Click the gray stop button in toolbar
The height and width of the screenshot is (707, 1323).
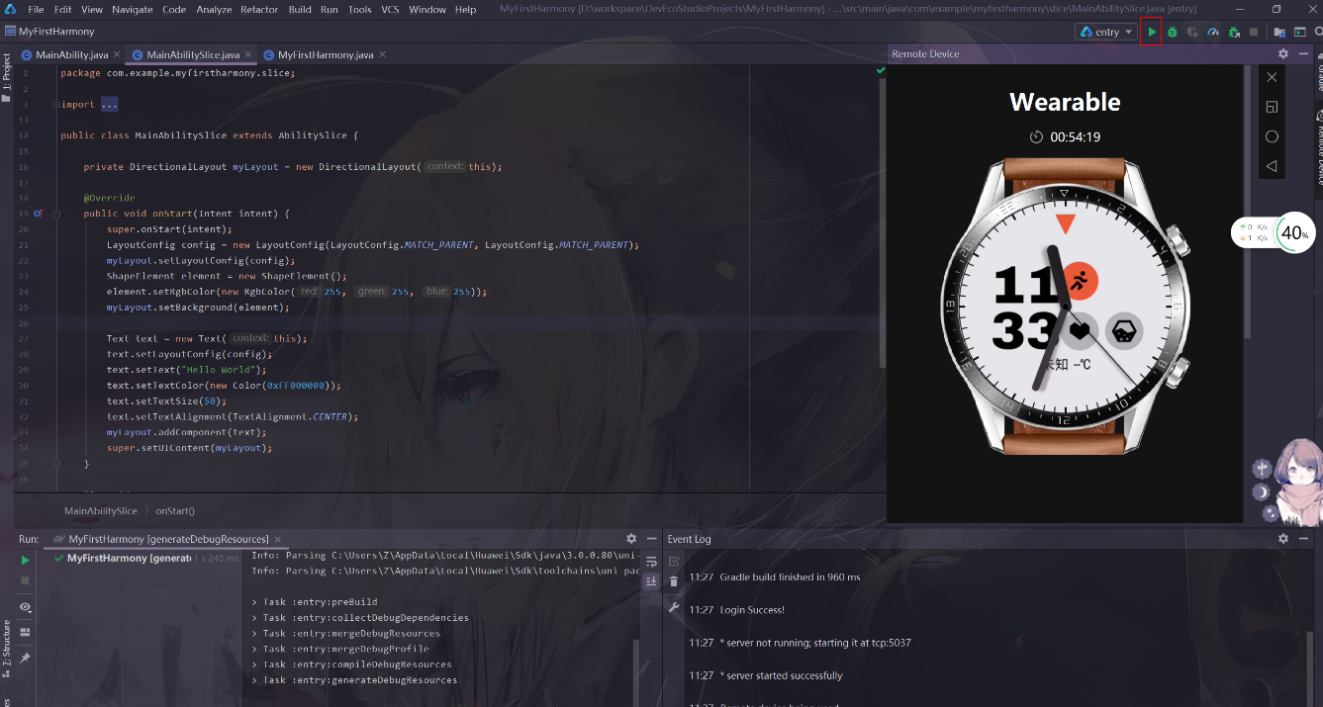pyautogui.click(x=1254, y=32)
